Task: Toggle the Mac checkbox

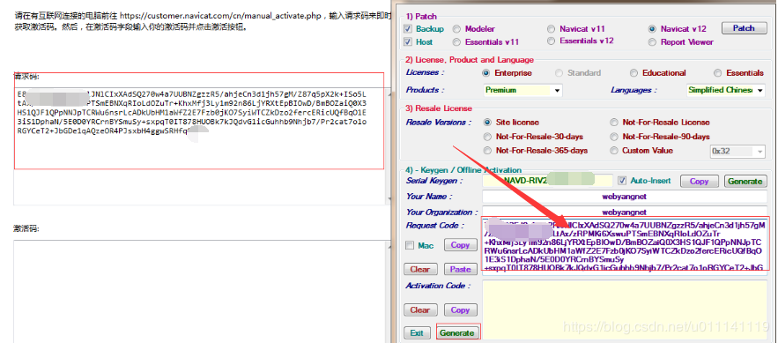Action: [410, 245]
